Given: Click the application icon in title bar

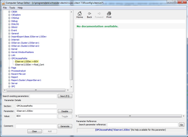Looking at the screenshot, I should pos(3,2).
